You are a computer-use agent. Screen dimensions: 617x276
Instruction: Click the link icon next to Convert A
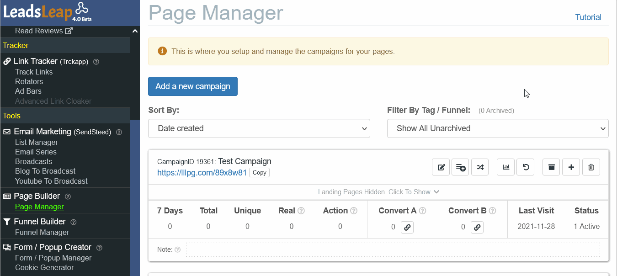(x=407, y=227)
